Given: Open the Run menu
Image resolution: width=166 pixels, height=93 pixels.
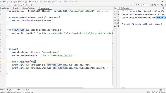Looking at the screenshot, I should [x=41, y=2].
